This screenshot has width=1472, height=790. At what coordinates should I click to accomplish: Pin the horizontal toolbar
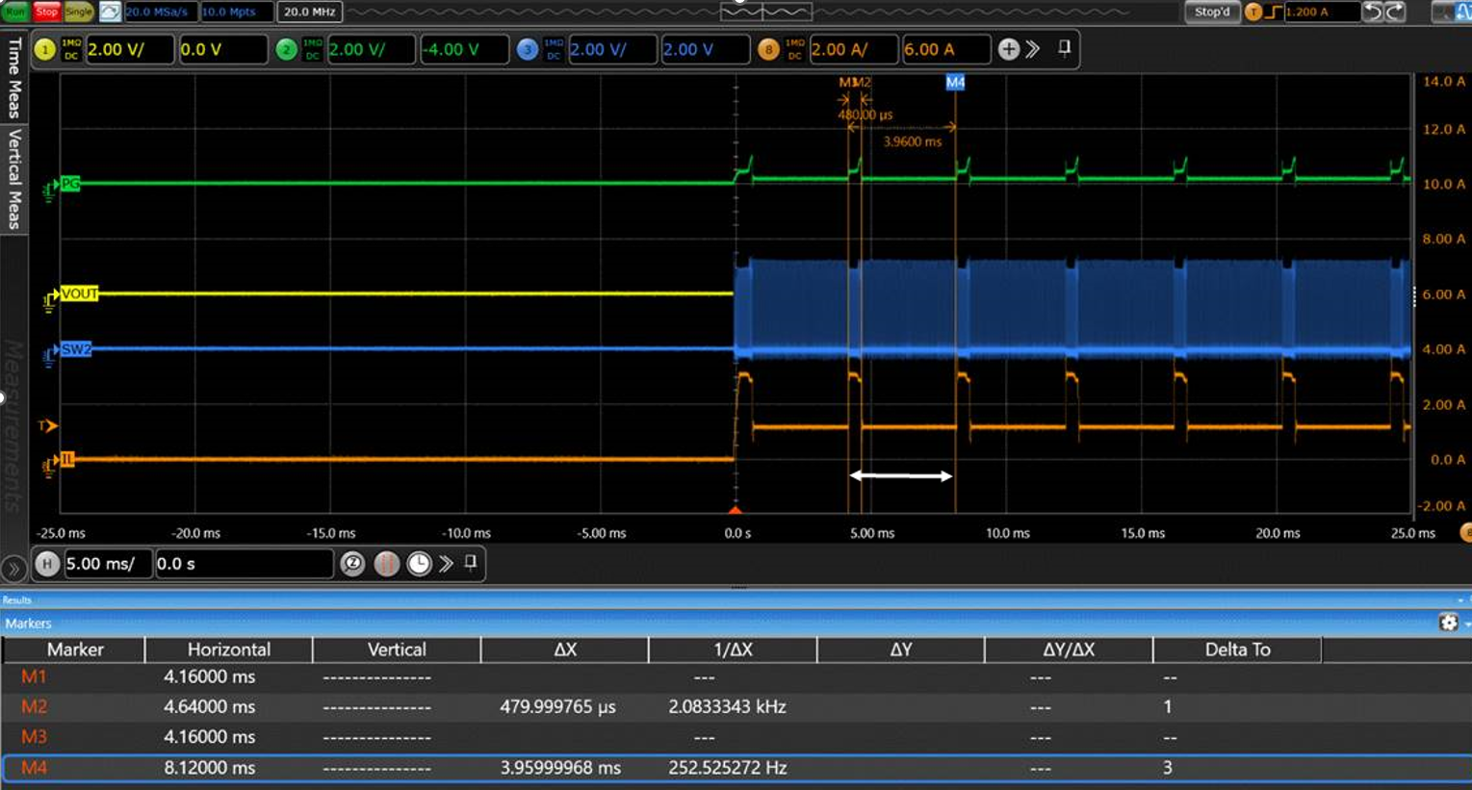(x=471, y=563)
